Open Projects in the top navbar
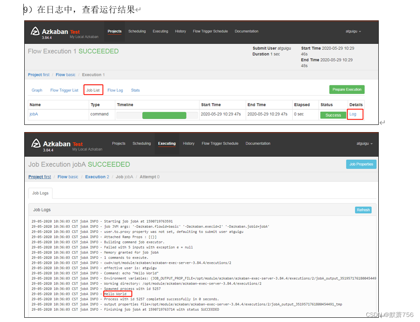 click(114, 31)
